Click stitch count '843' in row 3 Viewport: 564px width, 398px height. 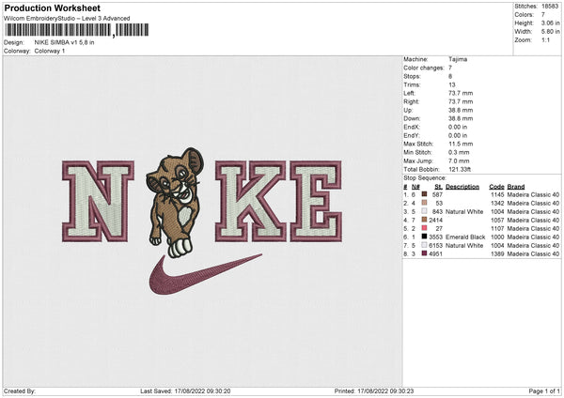click(x=437, y=211)
